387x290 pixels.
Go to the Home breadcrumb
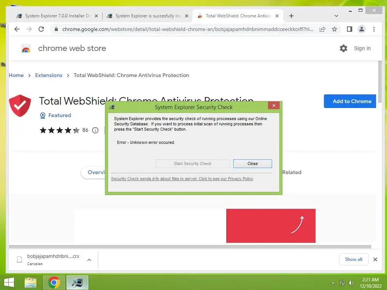pyautogui.click(x=16, y=75)
